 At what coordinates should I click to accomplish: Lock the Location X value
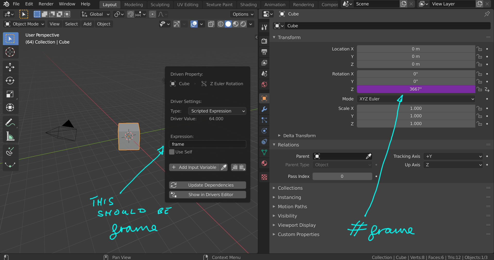tap(479, 49)
